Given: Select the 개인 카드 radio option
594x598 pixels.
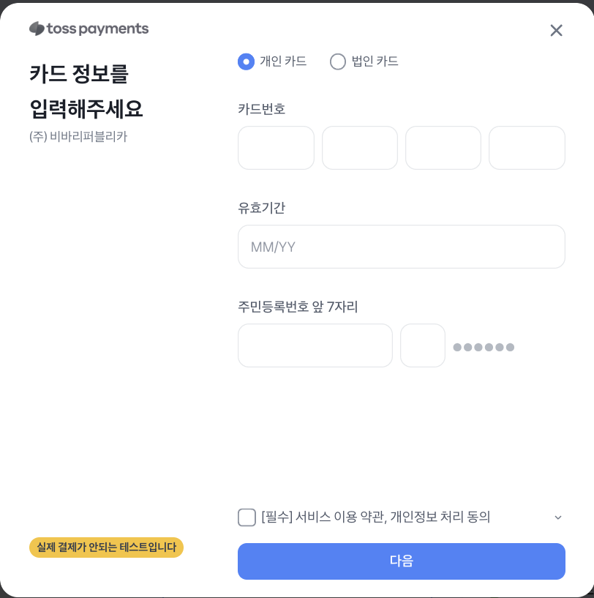Looking at the screenshot, I should tap(246, 61).
